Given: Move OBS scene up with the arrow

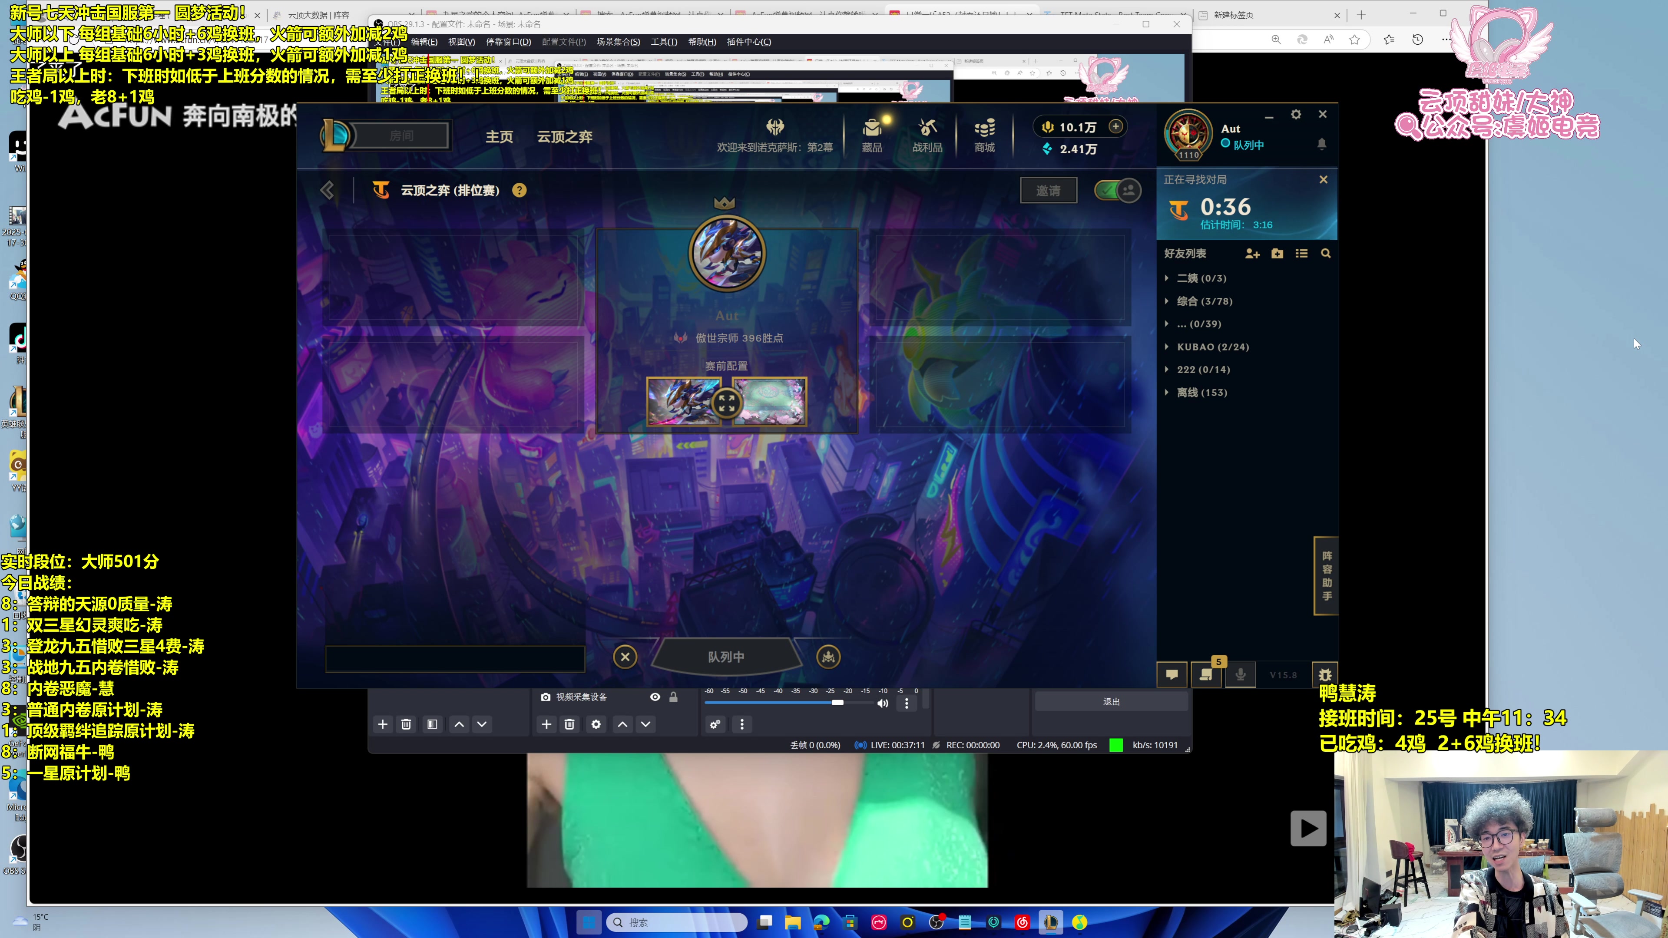Looking at the screenshot, I should (x=459, y=724).
